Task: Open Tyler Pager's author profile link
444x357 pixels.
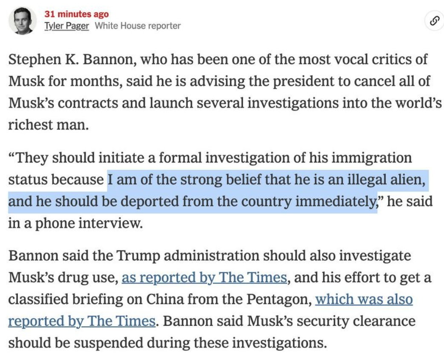Action: [x=67, y=26]
